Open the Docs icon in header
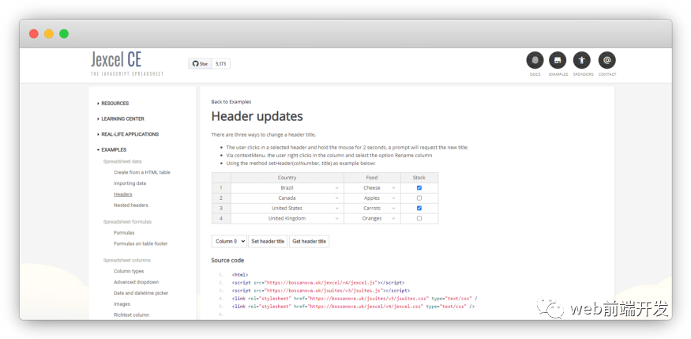 [535, 60]
